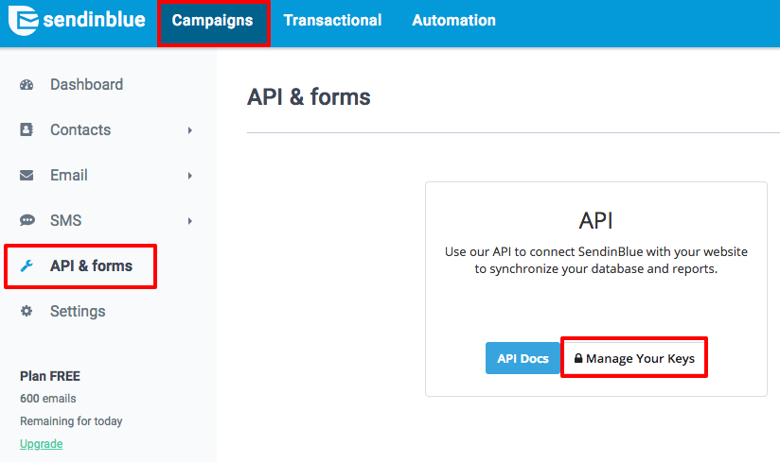Go to the Automation tab
This screenshot has width=780, height=462.
(453, 21)
